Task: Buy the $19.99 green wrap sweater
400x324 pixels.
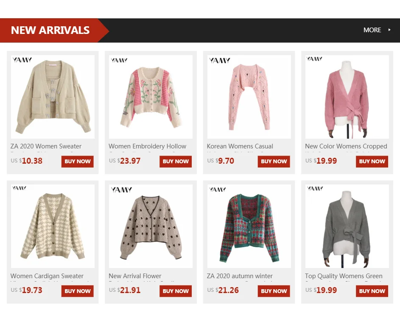Action: 372,291
